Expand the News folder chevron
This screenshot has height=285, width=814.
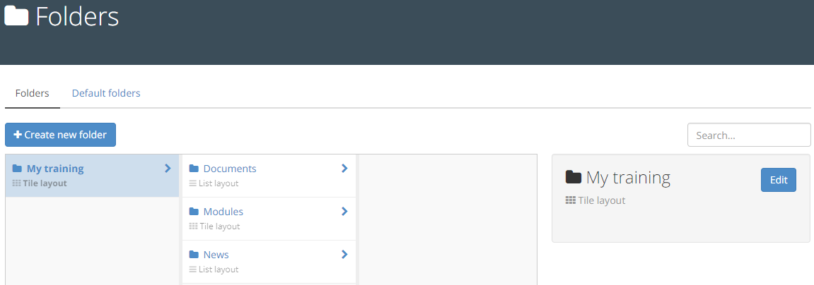click(344, 255)
